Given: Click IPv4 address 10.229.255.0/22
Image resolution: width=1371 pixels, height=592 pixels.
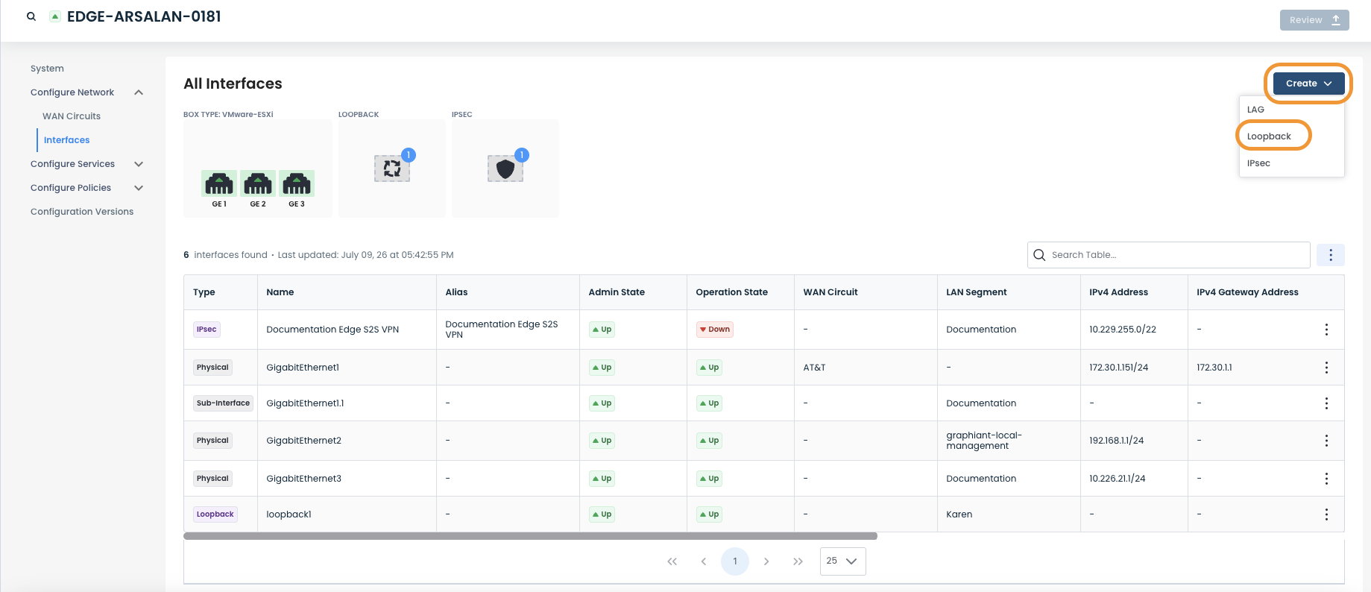Looking at the screenshot, I should point(1123,330).
